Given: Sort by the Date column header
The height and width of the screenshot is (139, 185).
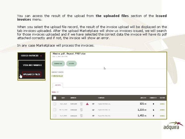Looking at the screenshot, I should click(63, 98).
